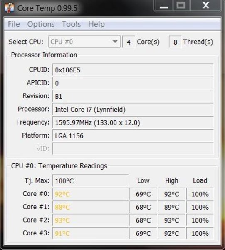Viewport: 225px width, 250px height.
Task: Select the CPUID field 0x106E5
Action: tap(133, 70)
